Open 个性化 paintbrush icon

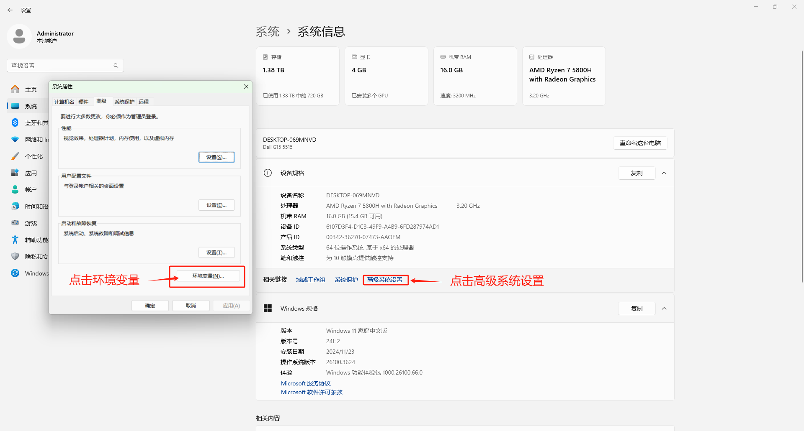coord(15,156)
